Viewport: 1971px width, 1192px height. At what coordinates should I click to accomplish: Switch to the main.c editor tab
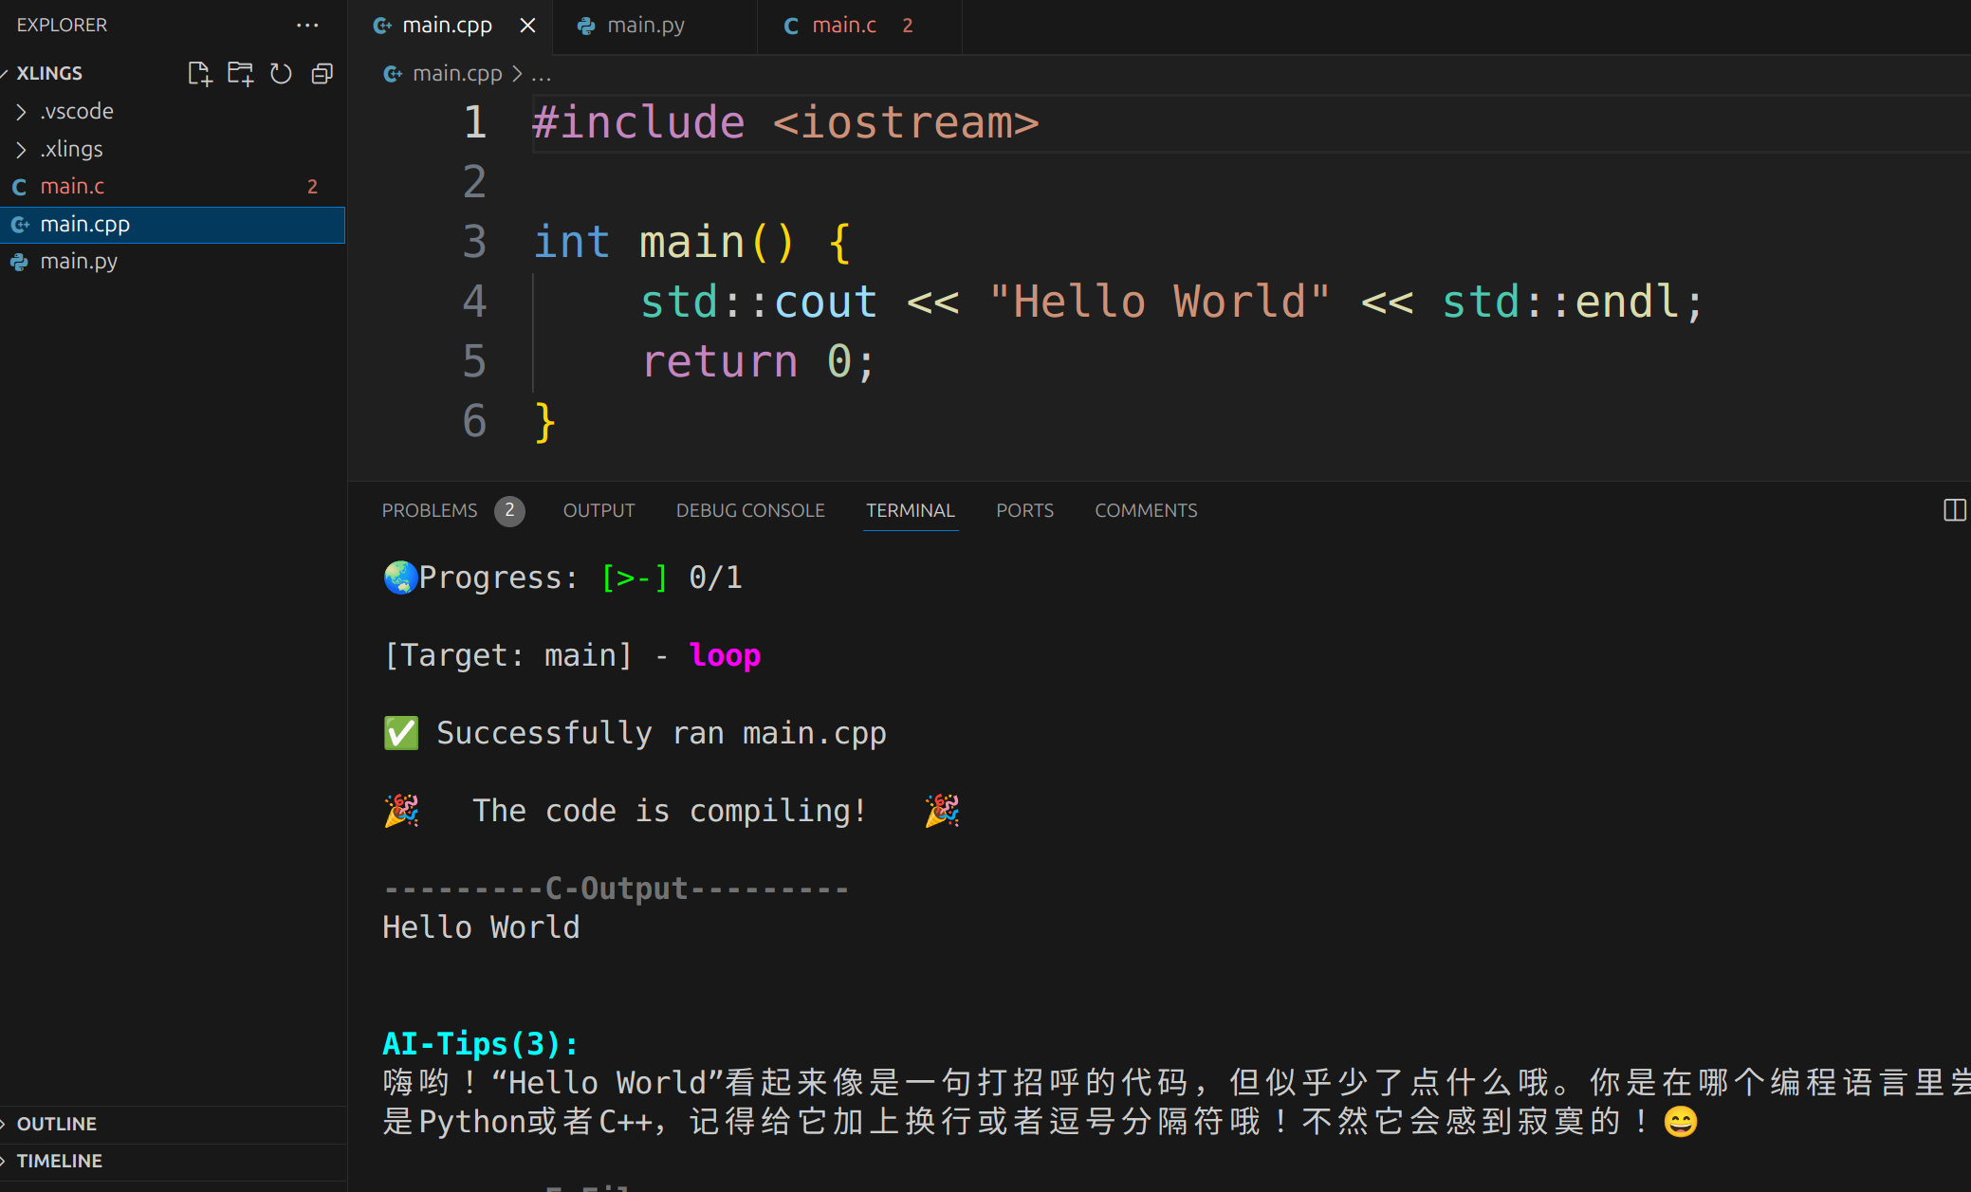coord(843,26)
